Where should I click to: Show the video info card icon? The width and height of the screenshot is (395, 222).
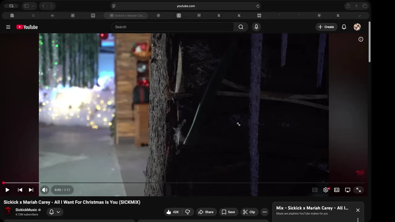click(x=361, y=39)
